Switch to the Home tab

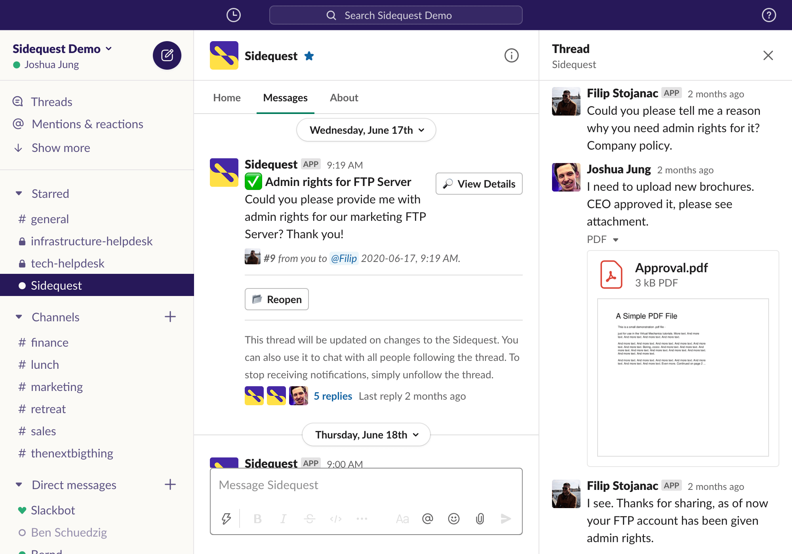click(227, 98)
